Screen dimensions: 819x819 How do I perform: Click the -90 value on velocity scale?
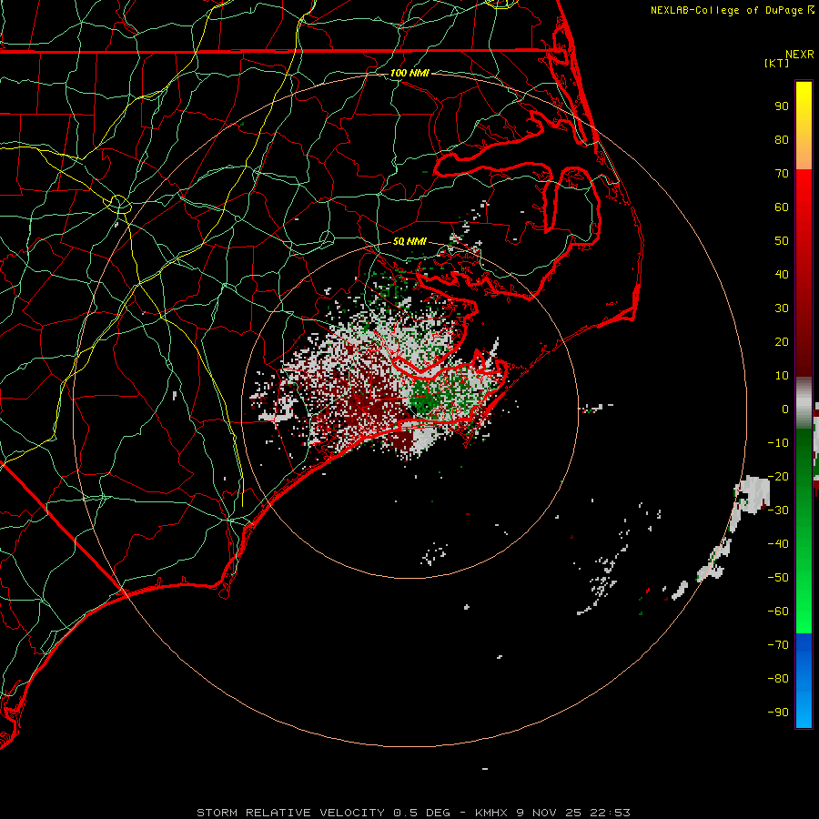click(778, 713)
